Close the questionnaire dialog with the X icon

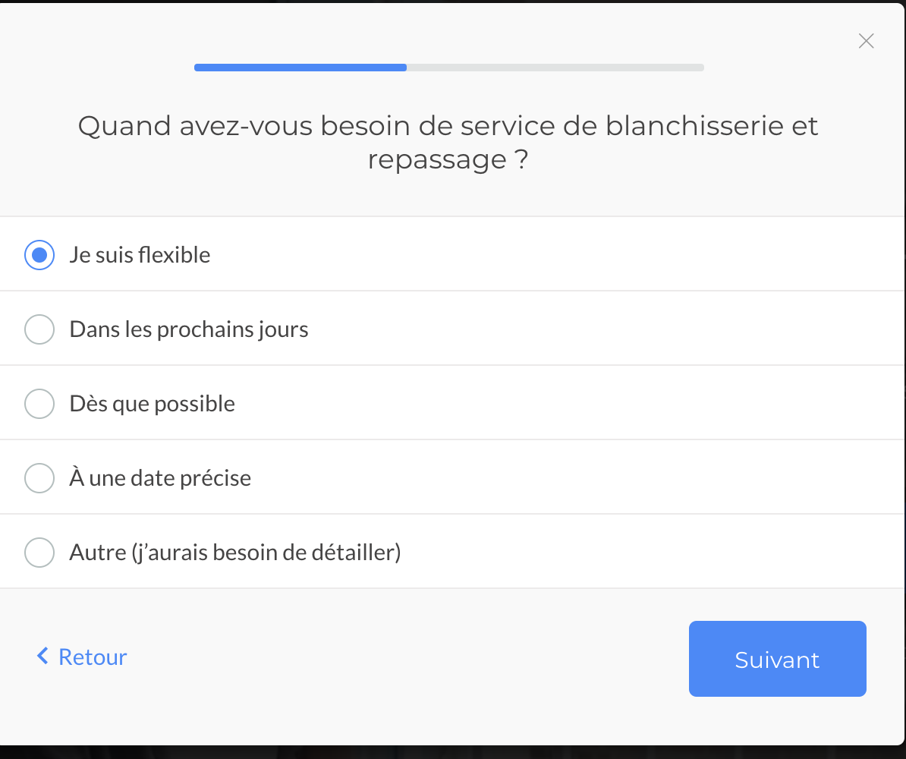click(866, 41)
